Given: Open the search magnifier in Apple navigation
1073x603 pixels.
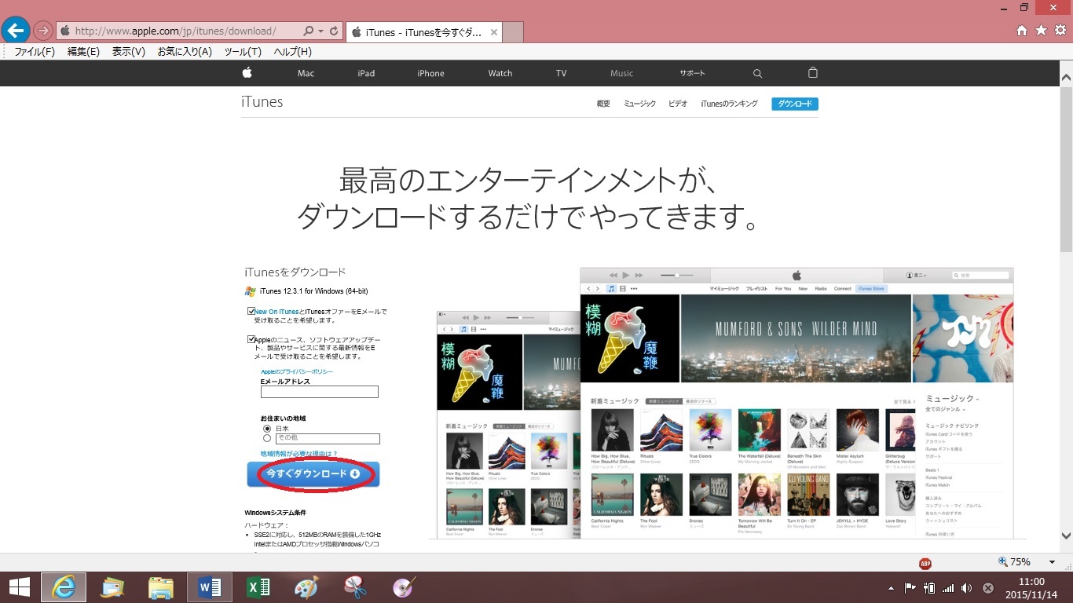Looking at the screenshot, I should [757, 73].
